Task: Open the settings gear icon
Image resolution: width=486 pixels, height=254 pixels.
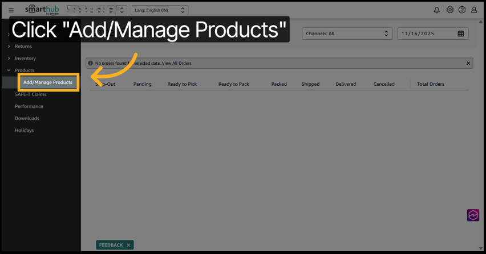Action: tap(450, 10)
